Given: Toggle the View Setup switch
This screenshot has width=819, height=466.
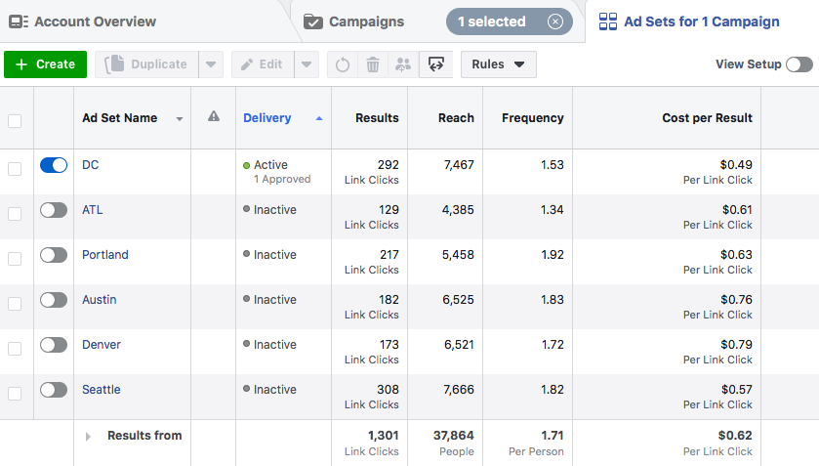Looking at the screenshot, I should pyautogui.click(x=799, y=64).
